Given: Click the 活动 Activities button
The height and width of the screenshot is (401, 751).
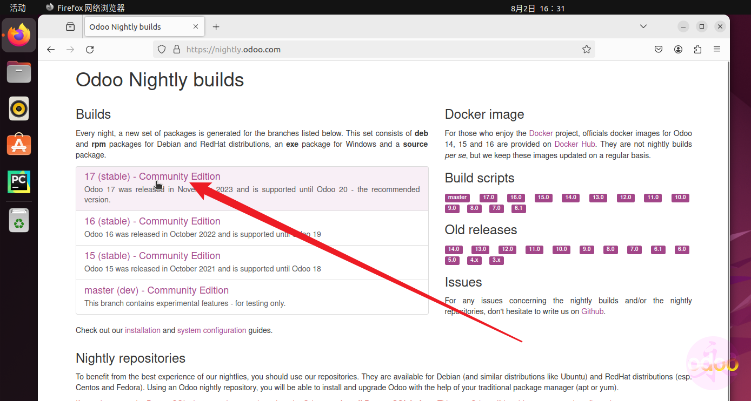Looking at the screenshot, I should click(18, 8).
